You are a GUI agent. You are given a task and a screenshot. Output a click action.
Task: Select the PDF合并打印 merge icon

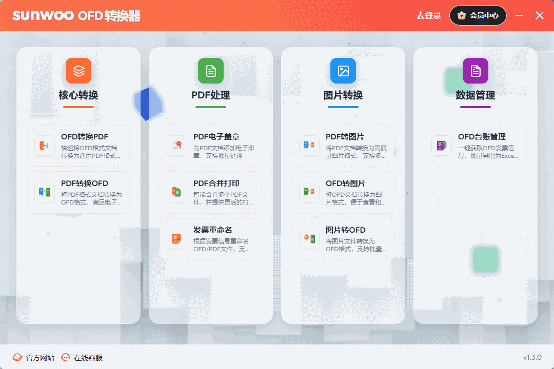pos(177,193)
